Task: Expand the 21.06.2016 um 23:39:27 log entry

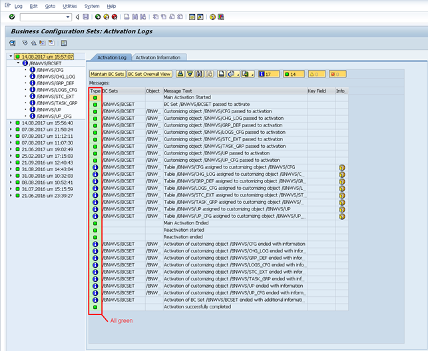Action: click(x=10, y=196)
